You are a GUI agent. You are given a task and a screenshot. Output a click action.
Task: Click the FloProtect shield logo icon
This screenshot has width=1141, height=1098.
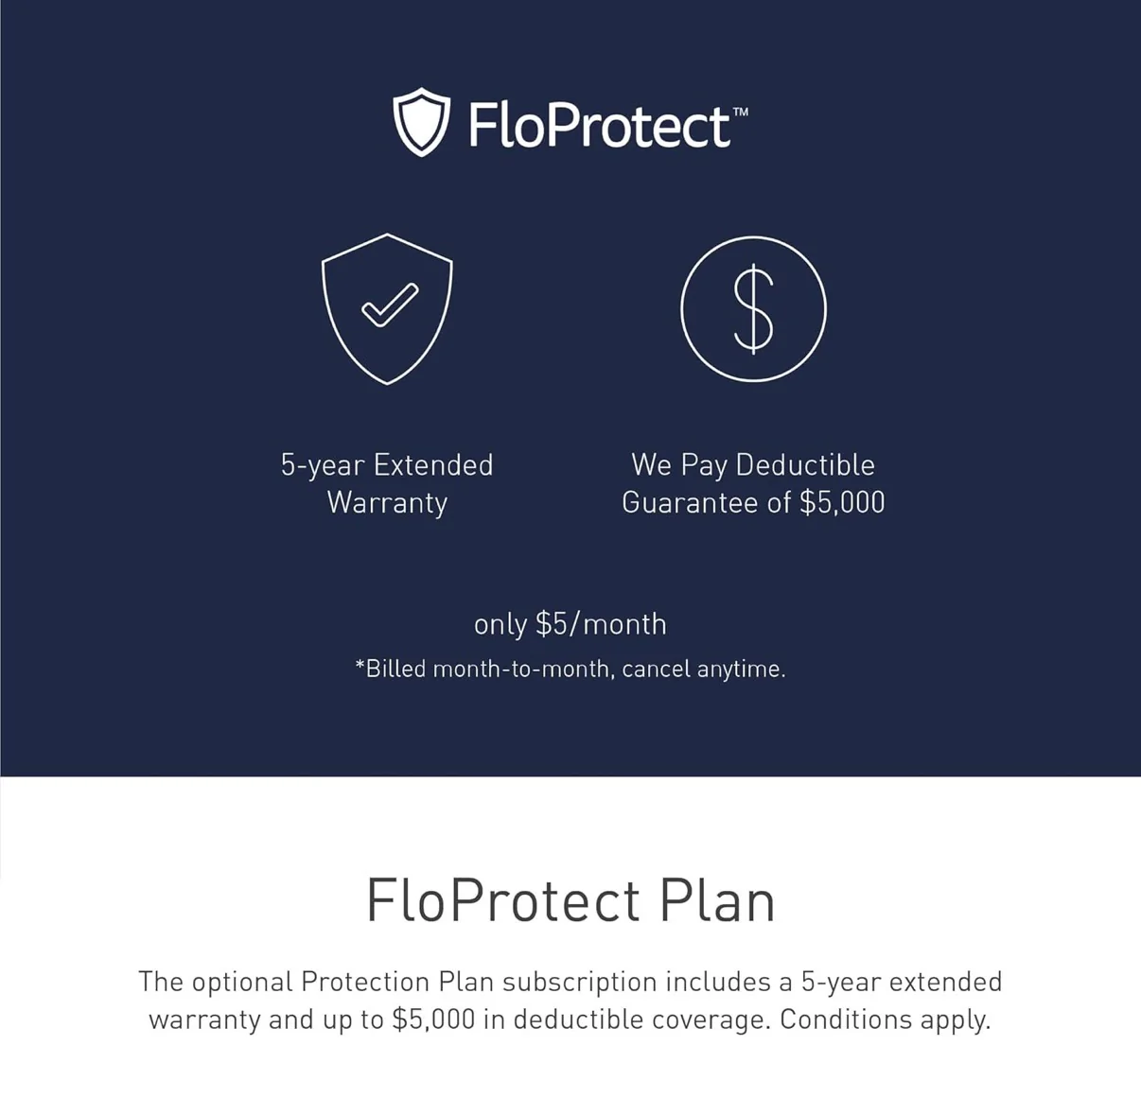[x=421, y=122]
